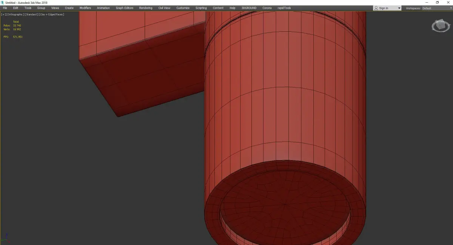Open the Graph Editors menu

(125, 8)
